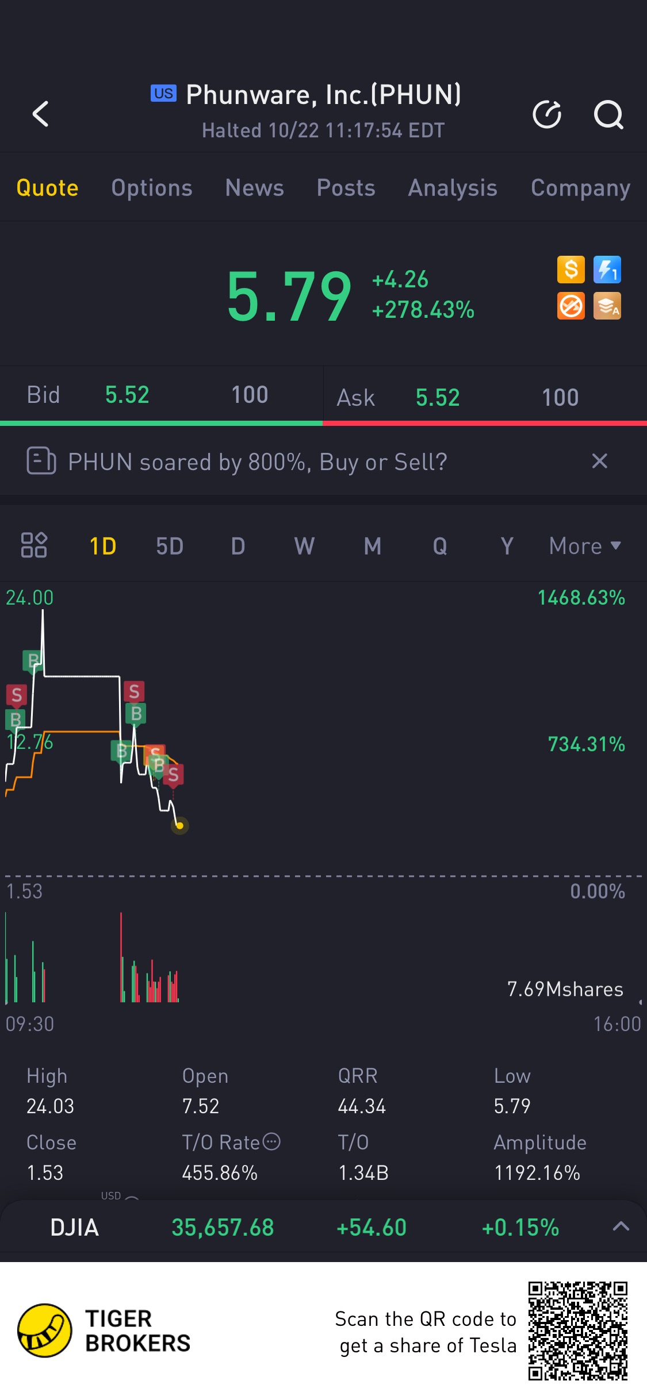
Task: Open search with the magnifier icon
Action: tap(608, 114)
